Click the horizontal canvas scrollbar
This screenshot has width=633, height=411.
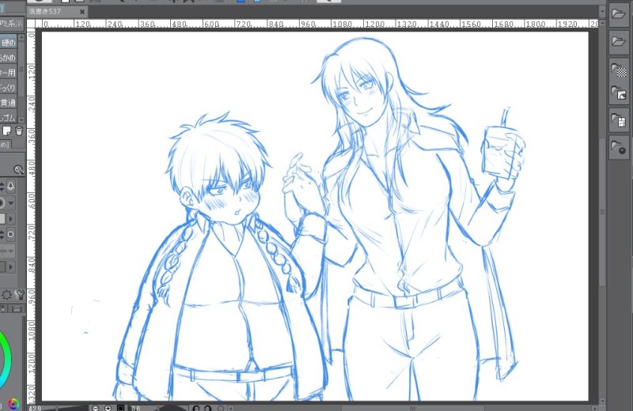tap(411, 408)
